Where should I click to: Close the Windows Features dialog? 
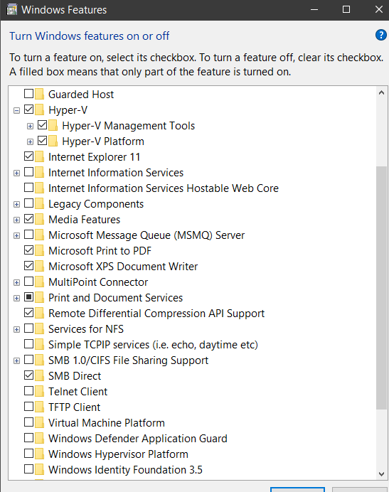click(x=379, y=10)
